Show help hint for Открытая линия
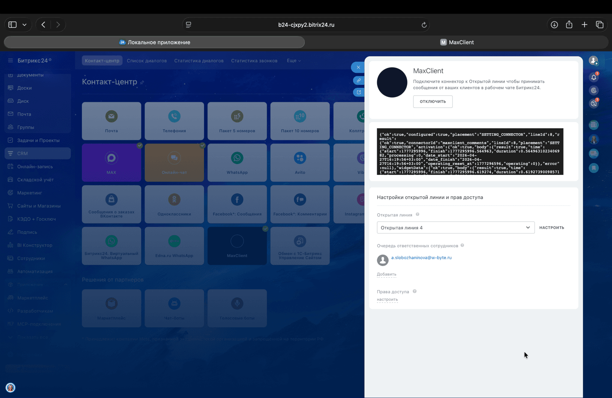The height and width of the screenshot is (398, 612). tap(417, 215)
